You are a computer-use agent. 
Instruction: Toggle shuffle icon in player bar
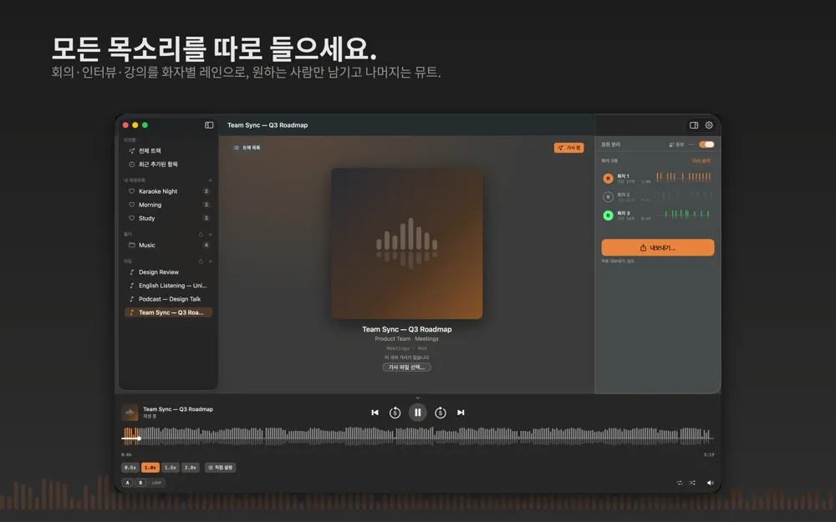[692, 483]
